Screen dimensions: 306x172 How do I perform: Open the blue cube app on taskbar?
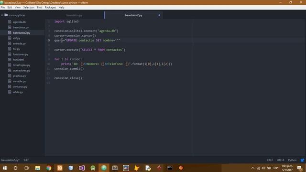click(71, 168)
